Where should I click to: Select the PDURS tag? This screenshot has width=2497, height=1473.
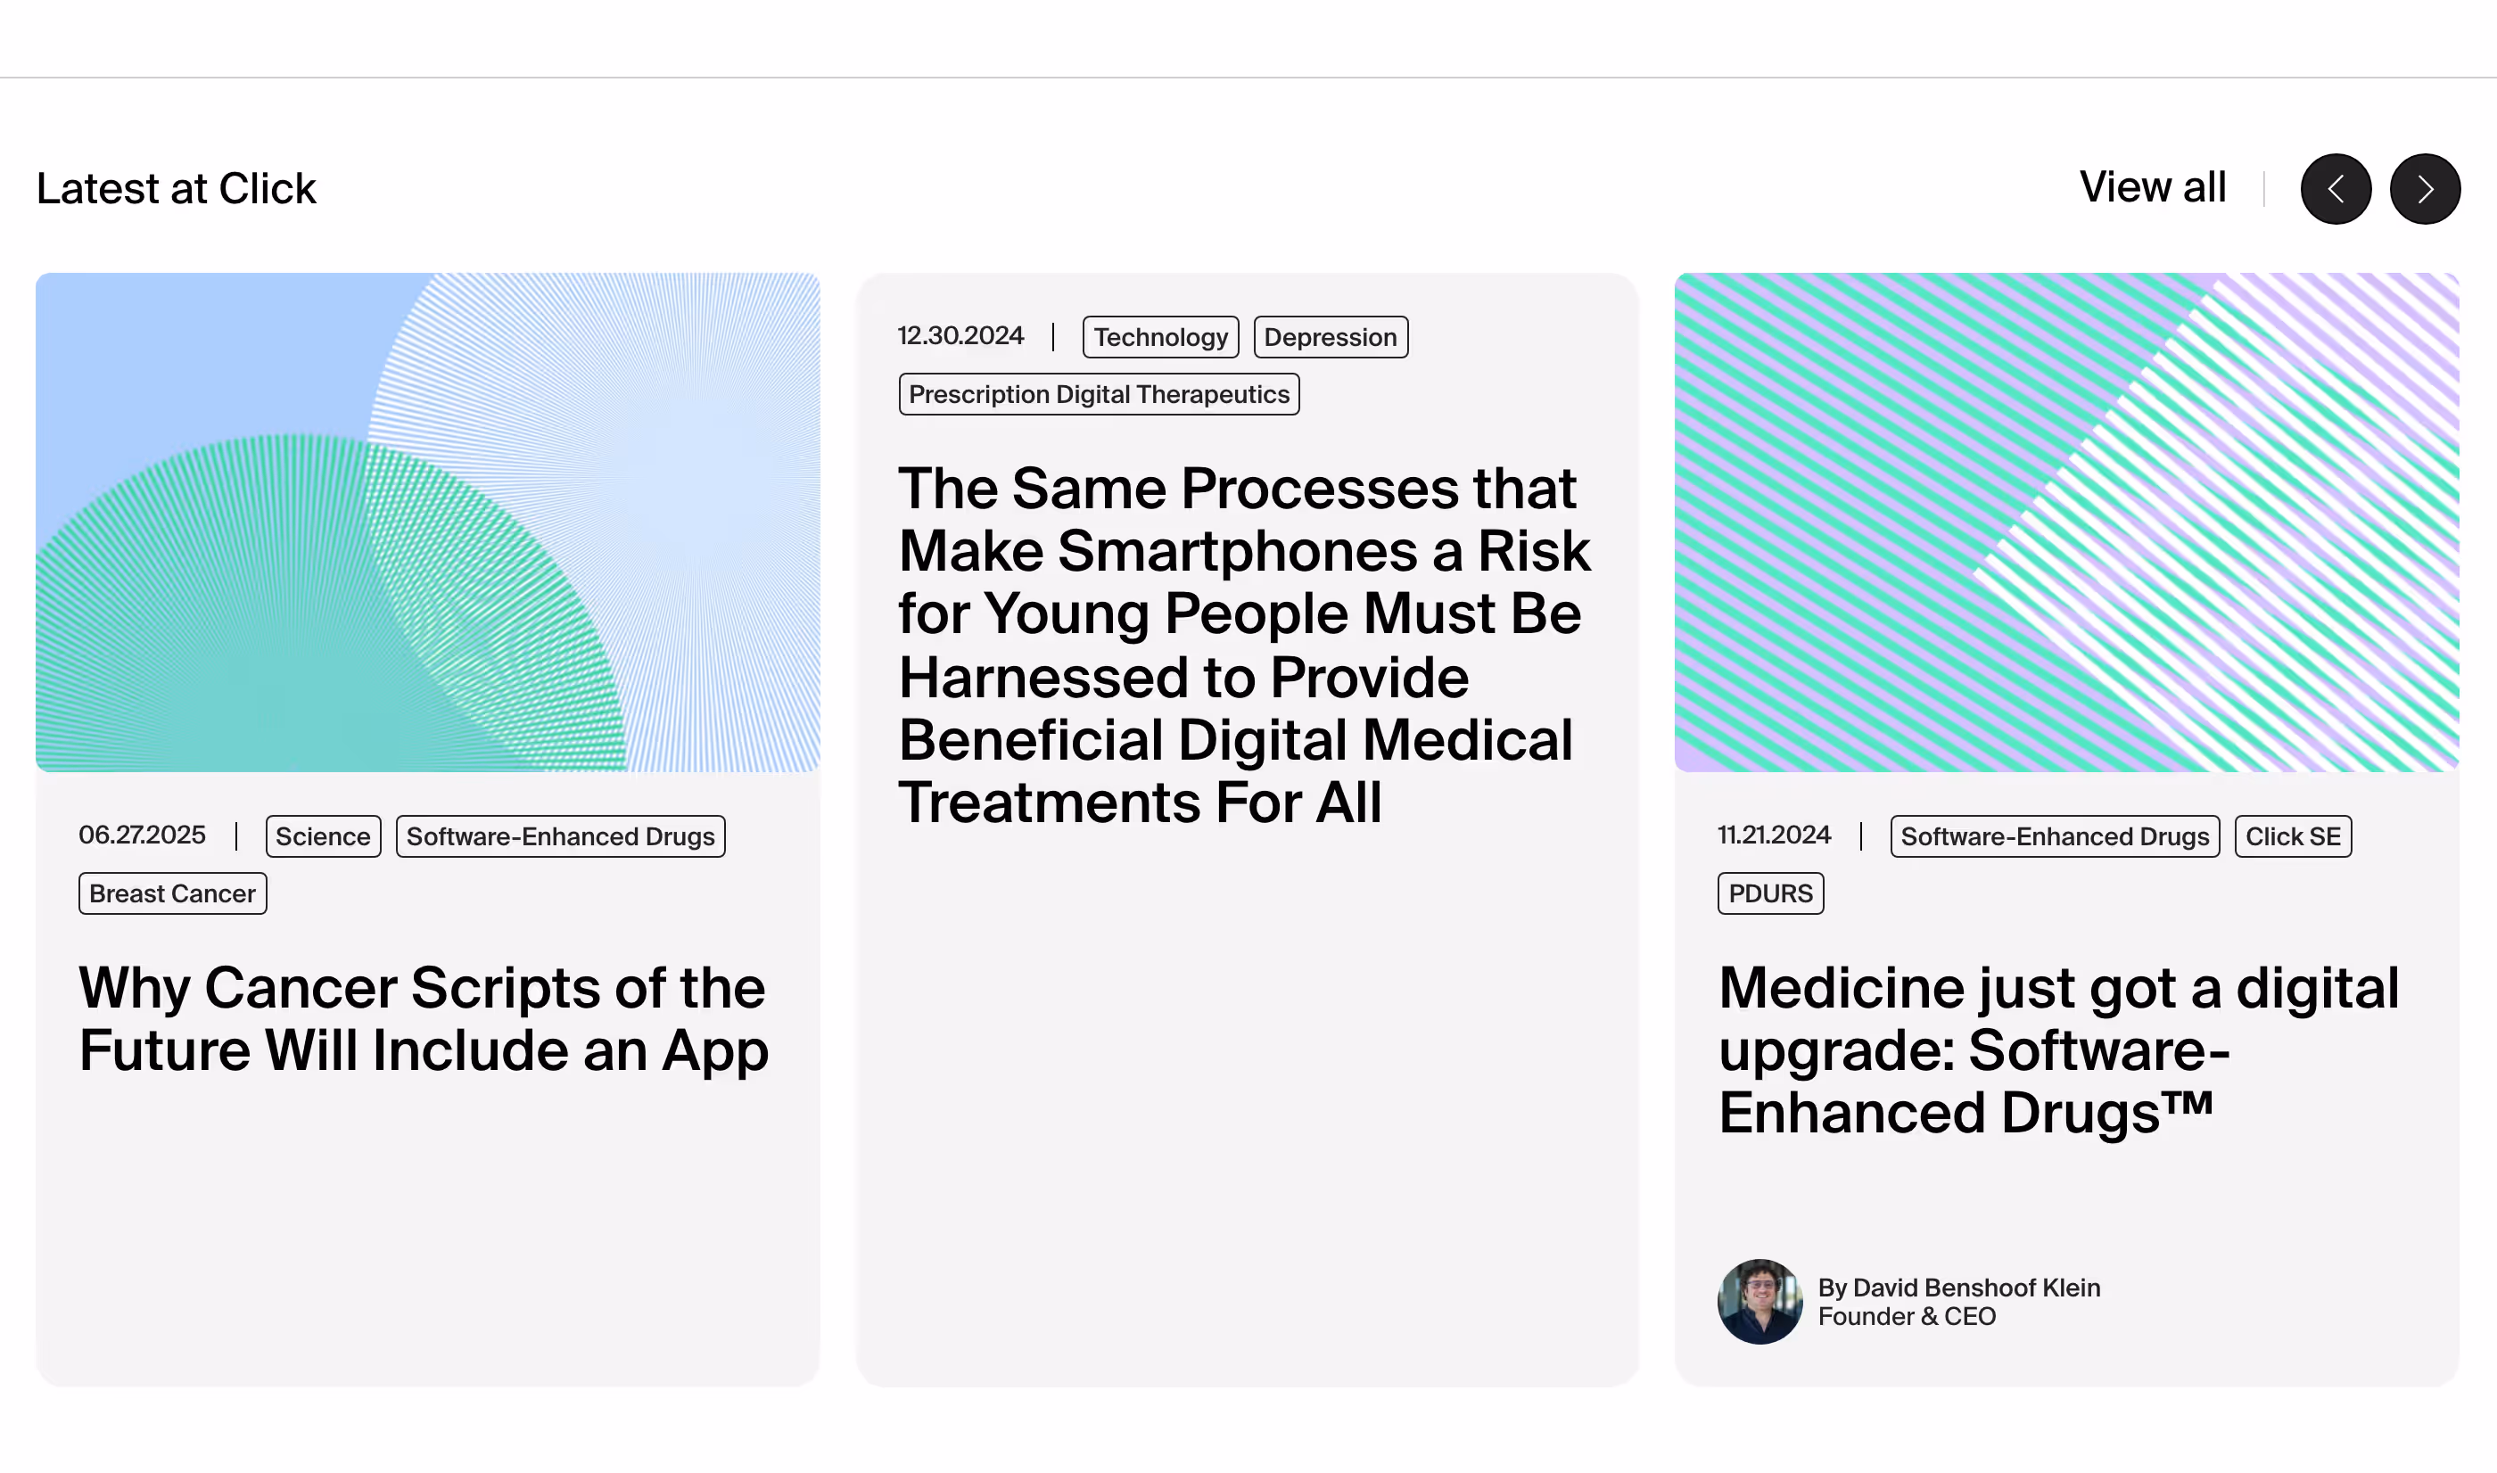[1770, 893]
